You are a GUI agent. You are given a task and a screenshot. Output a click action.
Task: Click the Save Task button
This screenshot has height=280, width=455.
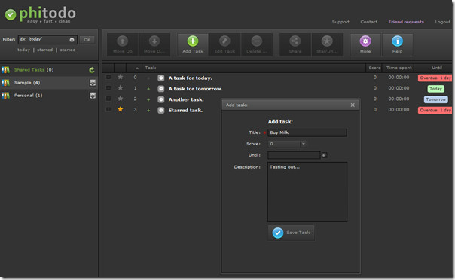[291, 233]
